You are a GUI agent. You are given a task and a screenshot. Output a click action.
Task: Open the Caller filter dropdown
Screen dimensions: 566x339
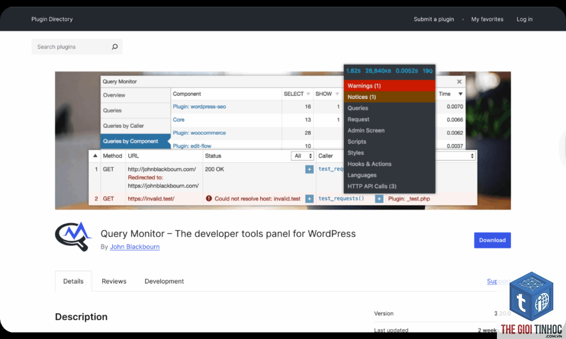[455, 156]
